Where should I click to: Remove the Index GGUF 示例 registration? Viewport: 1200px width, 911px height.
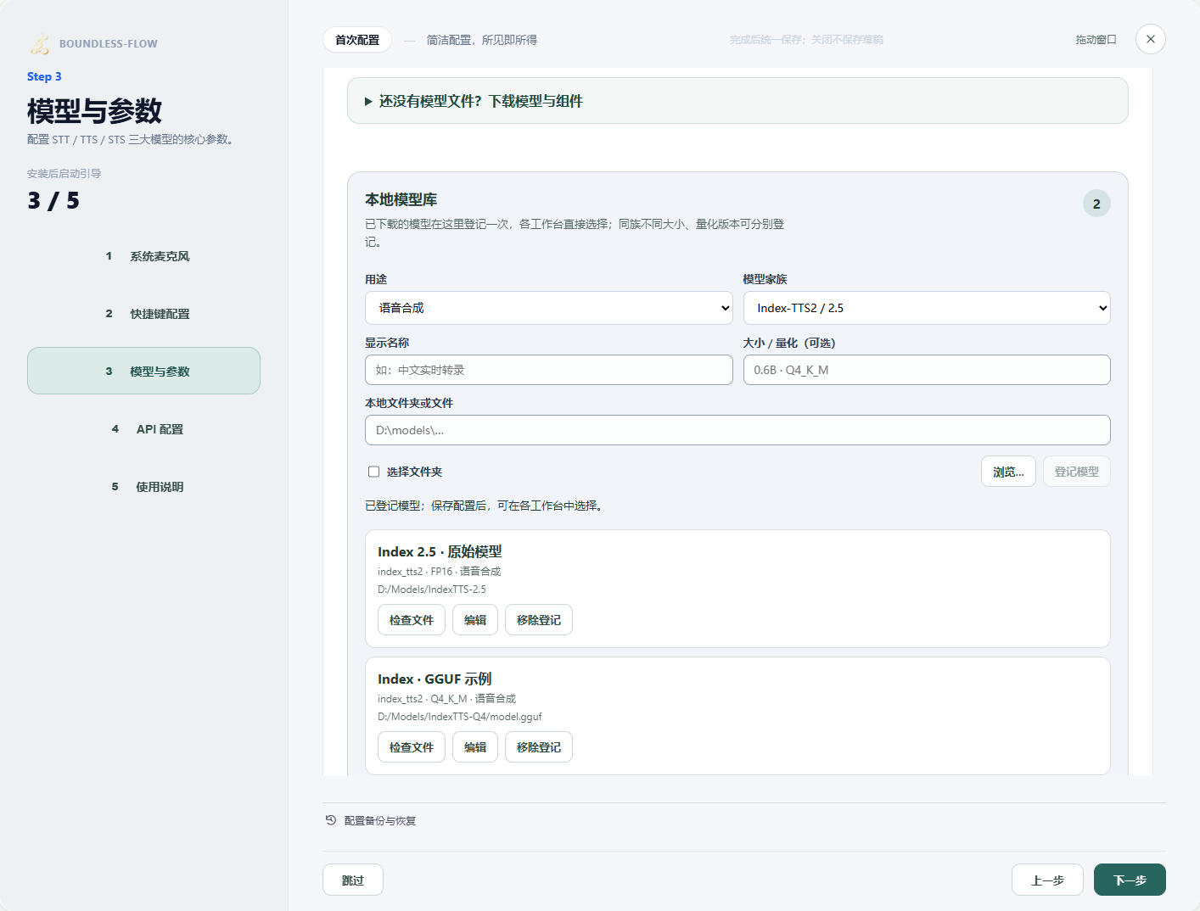point(539,747)
